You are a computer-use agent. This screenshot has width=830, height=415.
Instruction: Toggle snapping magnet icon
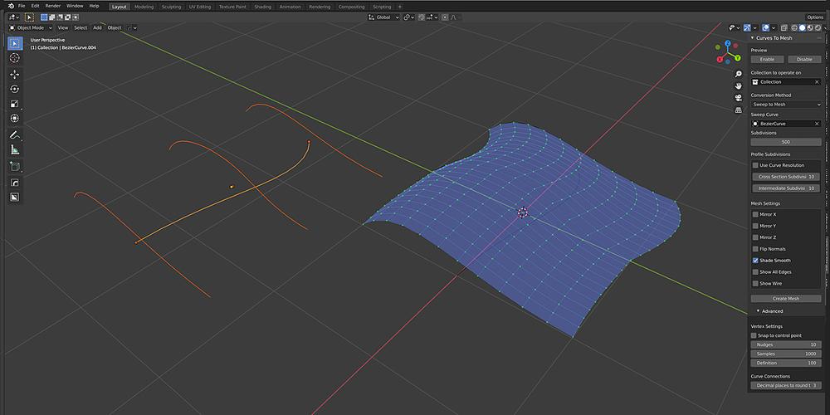click(x=422, y=17)
